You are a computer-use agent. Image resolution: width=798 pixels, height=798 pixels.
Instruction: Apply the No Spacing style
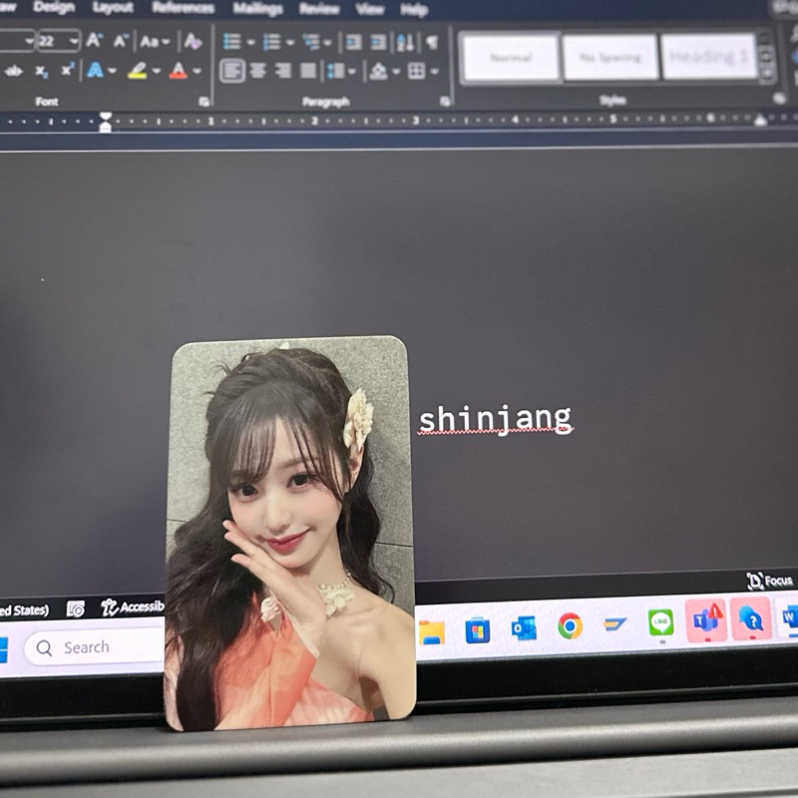[x=610, y=57]
